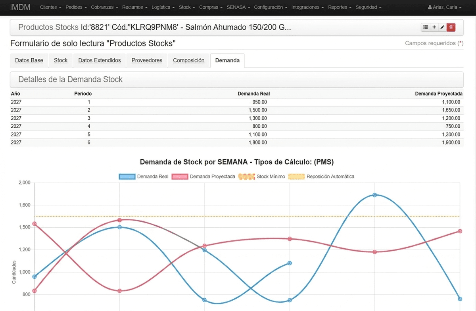Toggle Reposición Automática series in chart legend
The width and height of the screenshot is (476, 311).
pos(321,177)
